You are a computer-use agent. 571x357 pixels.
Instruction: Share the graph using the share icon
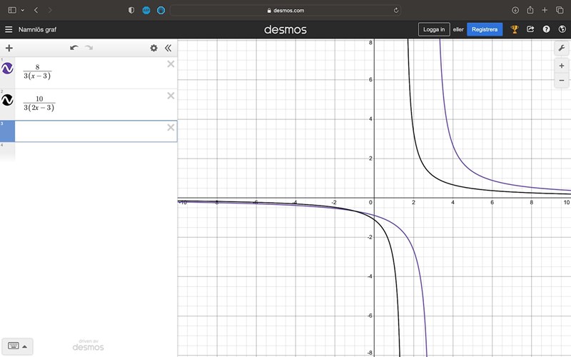click(530, 29)
